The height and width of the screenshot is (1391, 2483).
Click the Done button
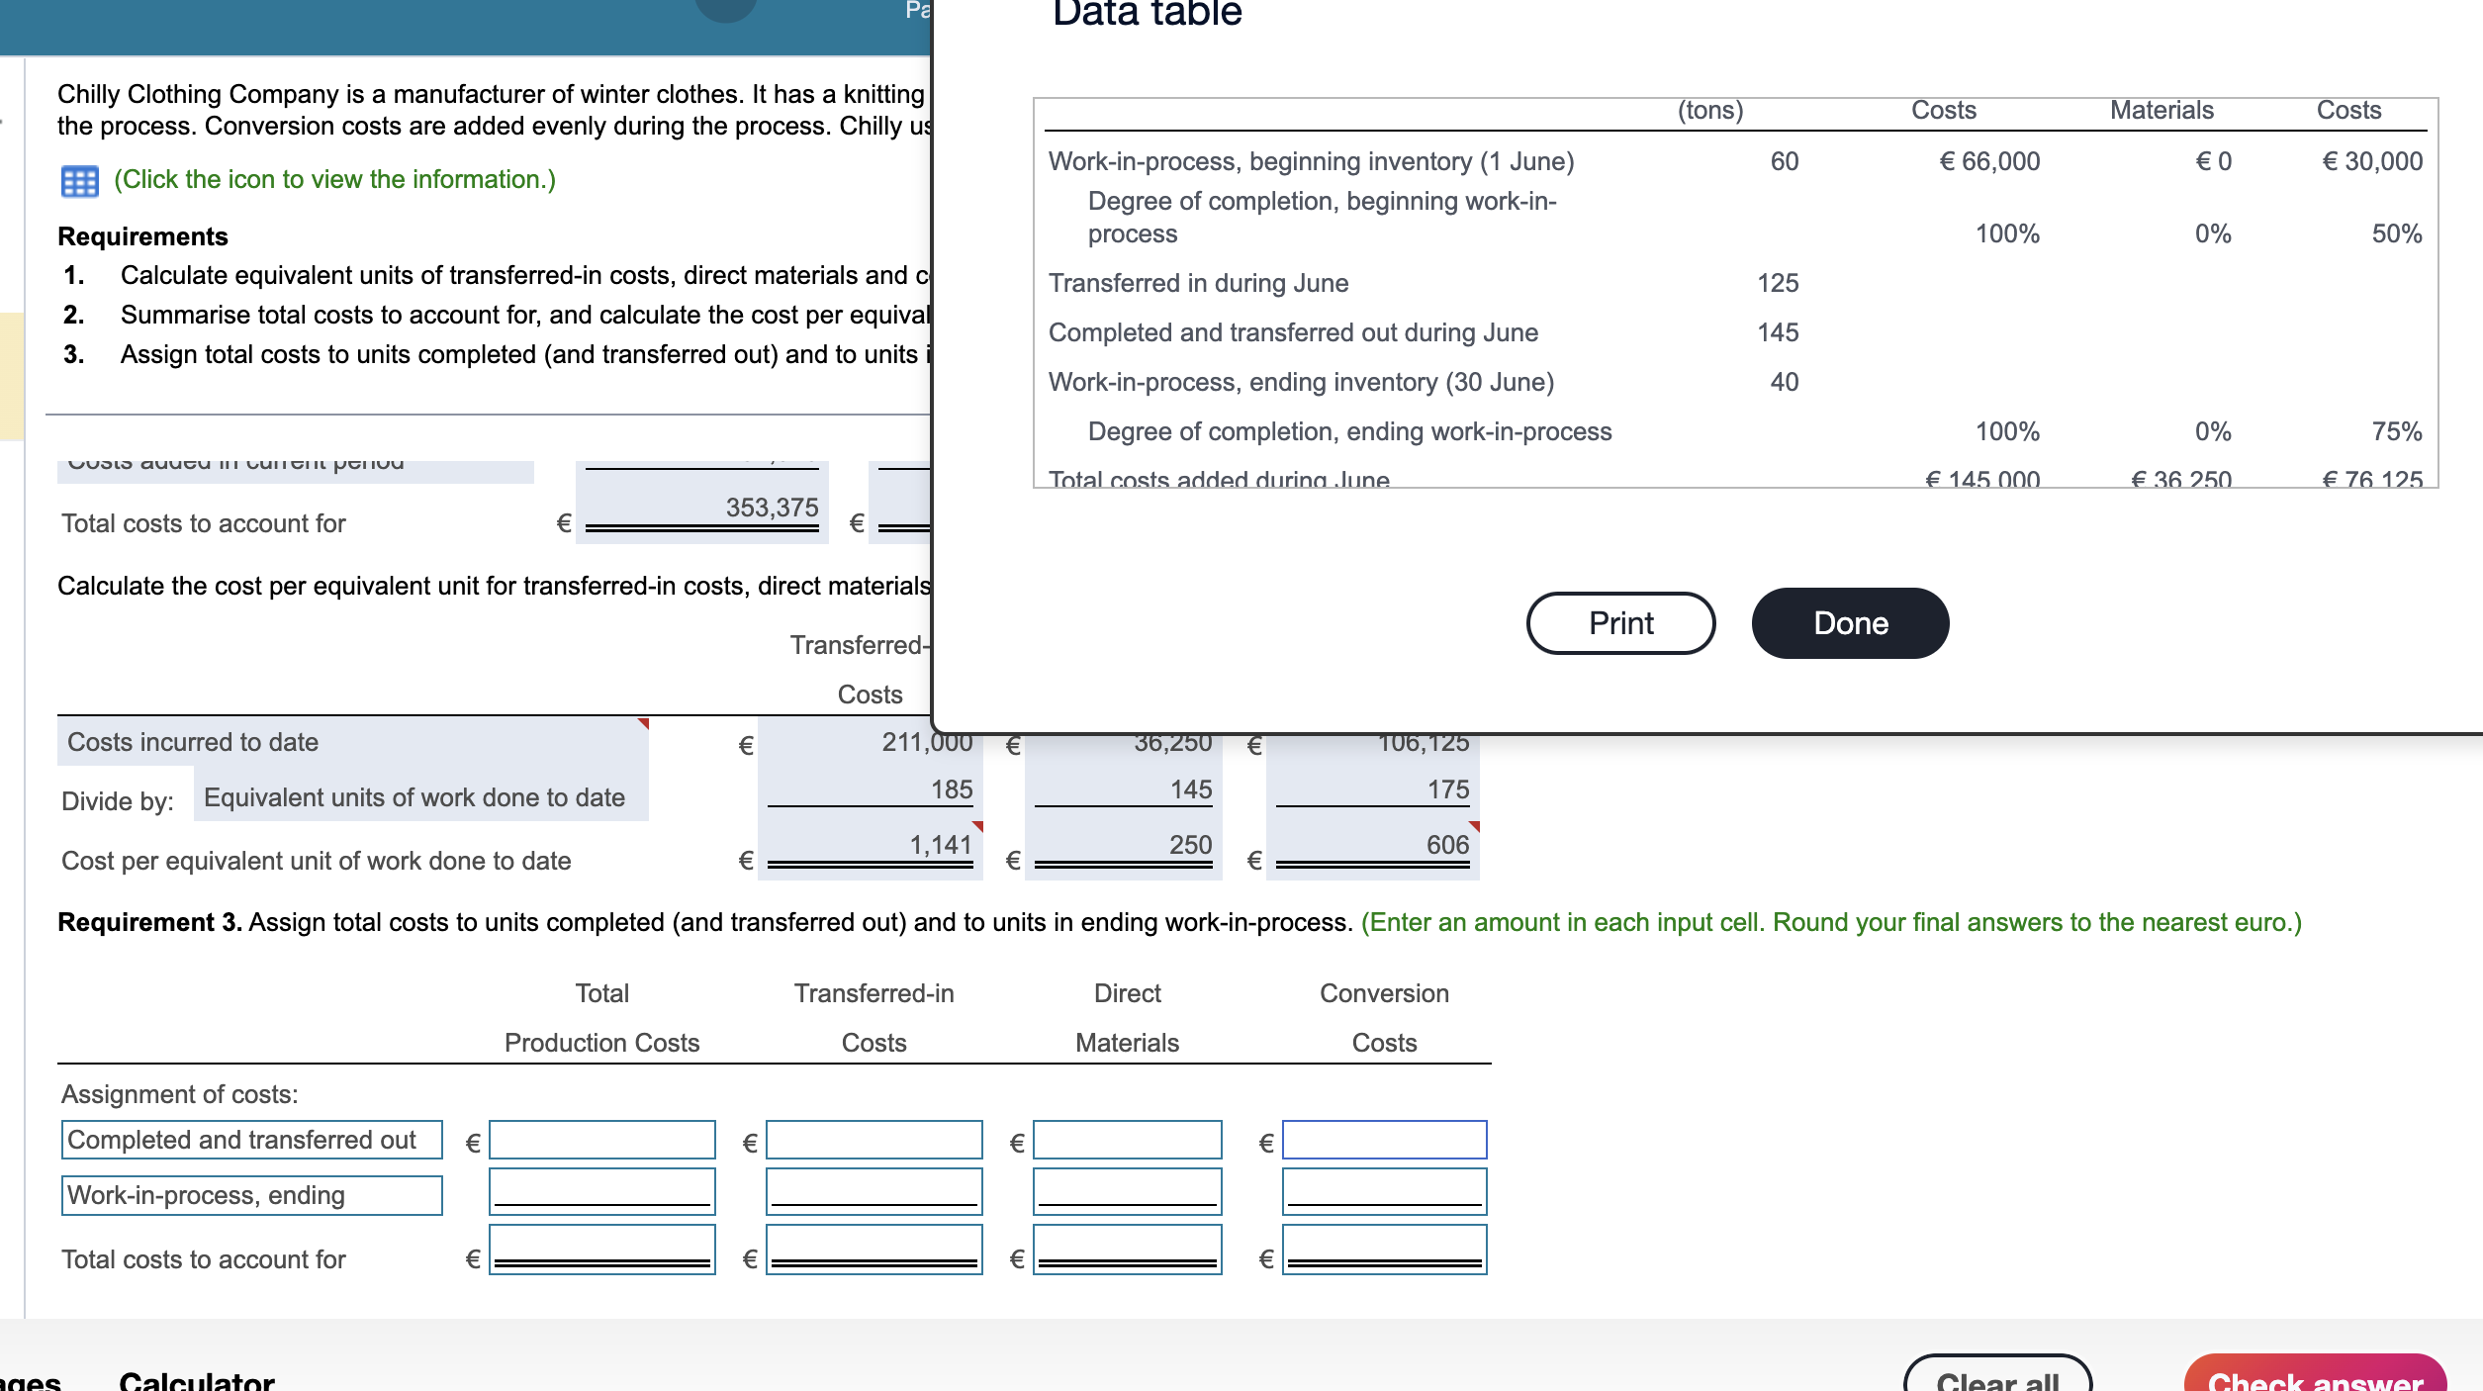[1848, 622]
